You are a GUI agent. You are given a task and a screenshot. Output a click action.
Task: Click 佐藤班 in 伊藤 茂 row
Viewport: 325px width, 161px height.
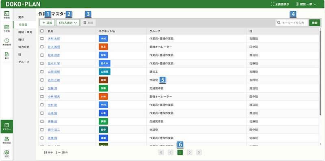click(253, 122)
